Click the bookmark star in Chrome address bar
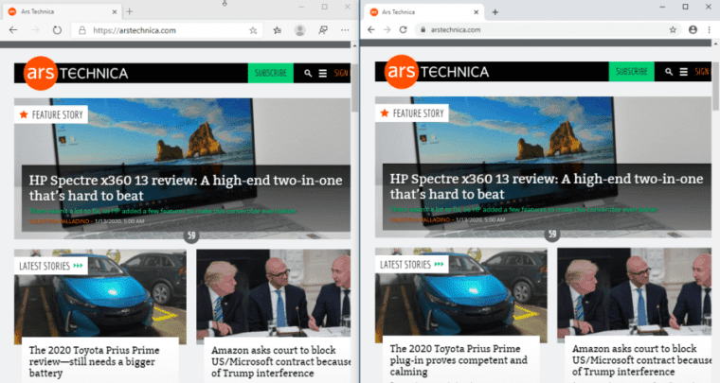This screenshot has width=720, height=383. tap(673, 29)
